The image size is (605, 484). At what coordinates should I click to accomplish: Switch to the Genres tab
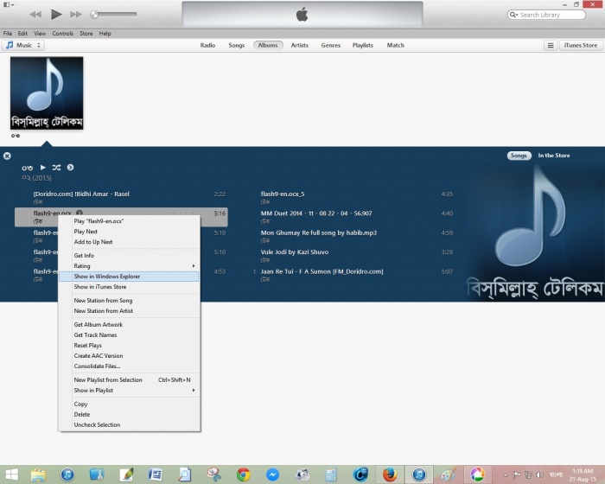[x=331, y=45]
